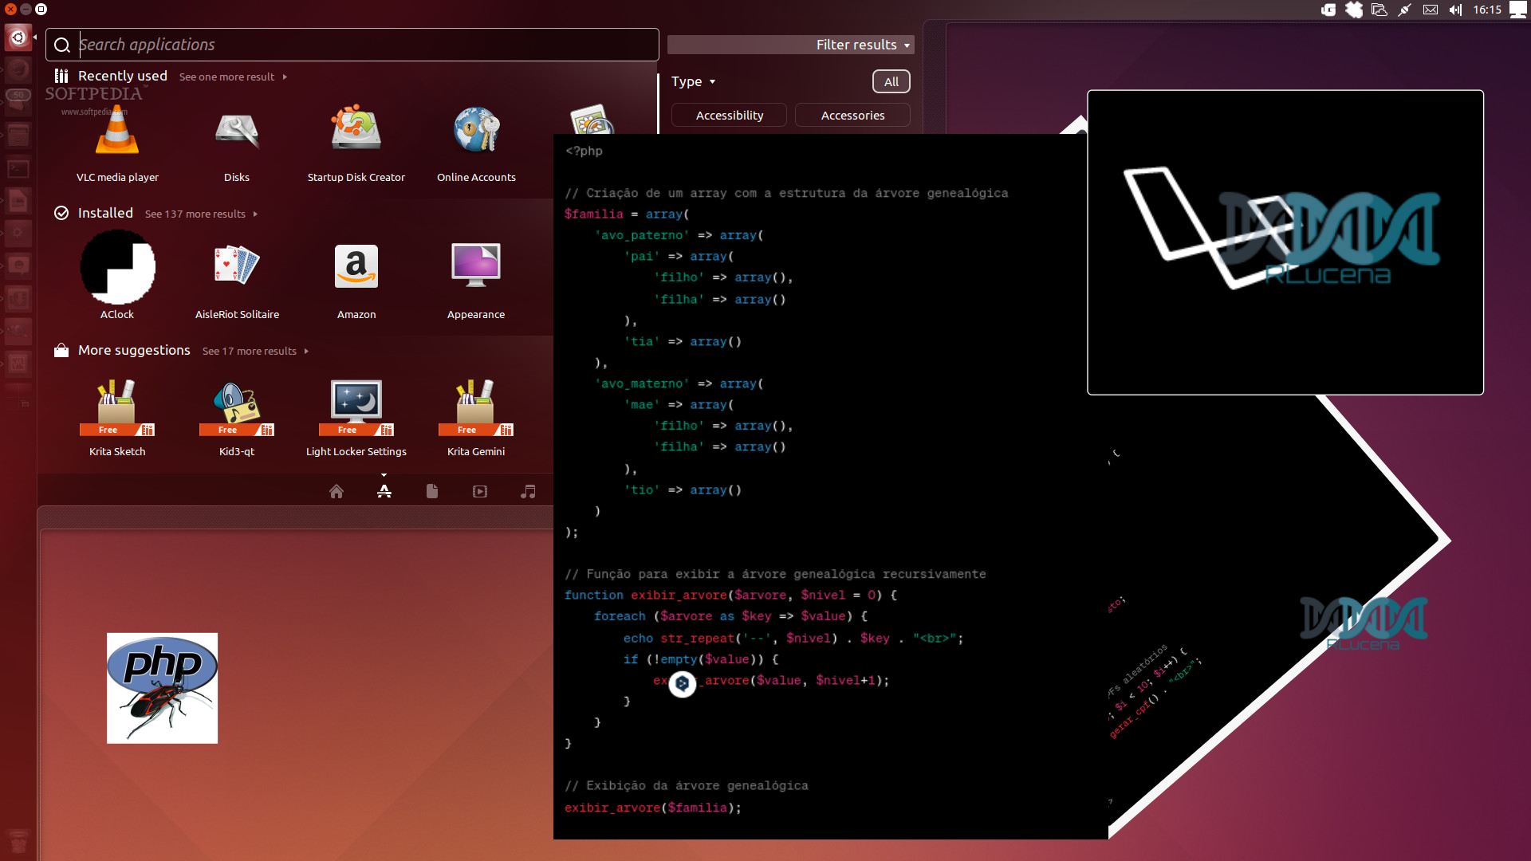The width and height of the screenshot is (1531, 861).
Task: Toggle the Accessories filter button
Action: [x=852, y=115]
